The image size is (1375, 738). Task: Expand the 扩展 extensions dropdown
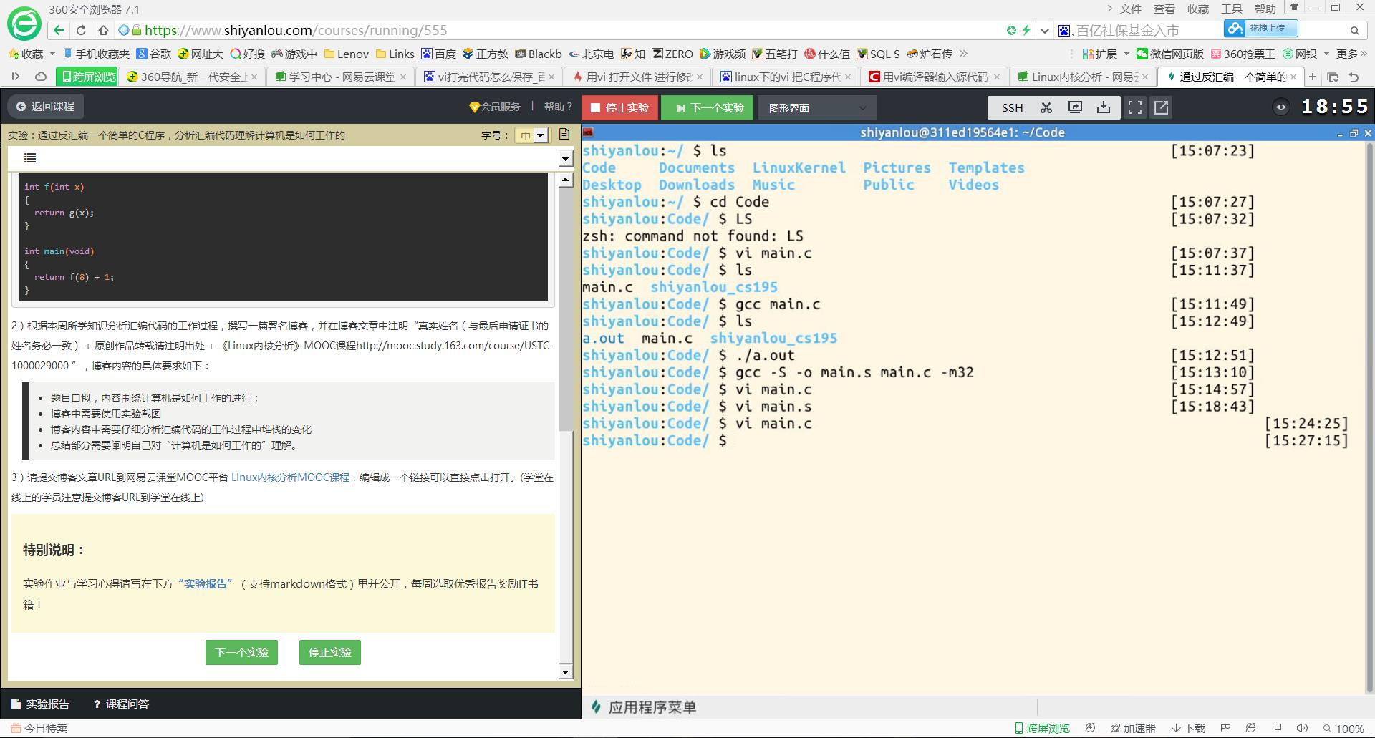coord(1126,54)
